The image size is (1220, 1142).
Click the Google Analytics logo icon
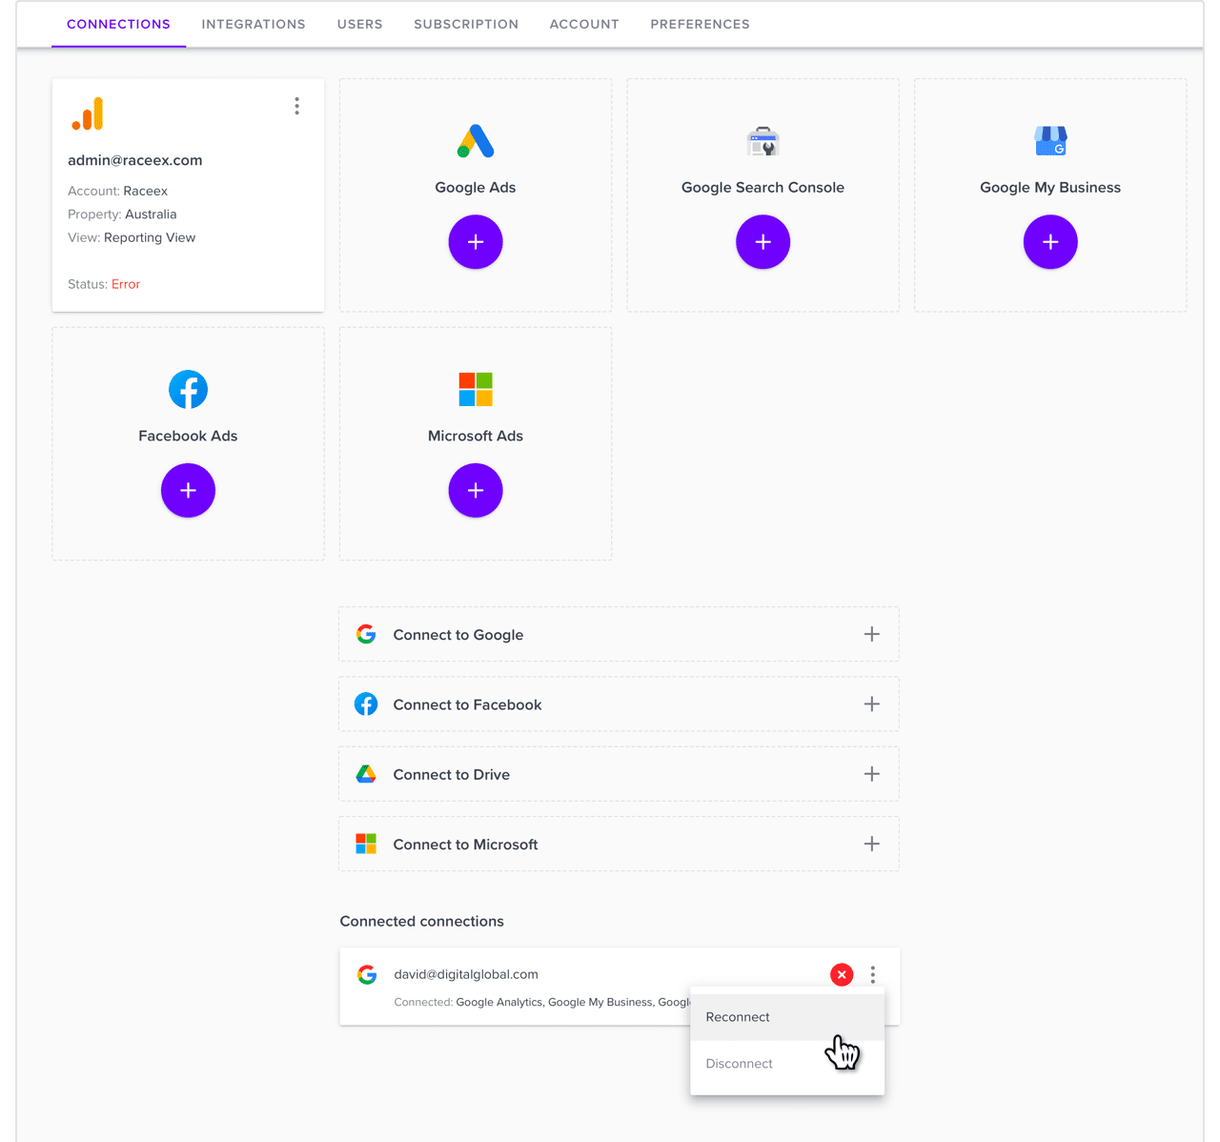coord(88,113)
